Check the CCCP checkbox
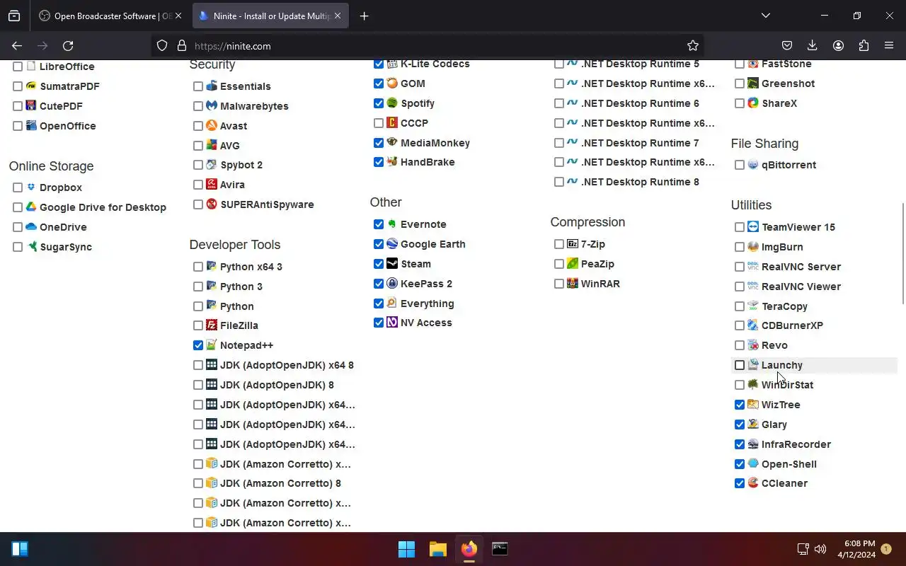The height and width of the screenshot is (566, 906). (379, 122)
